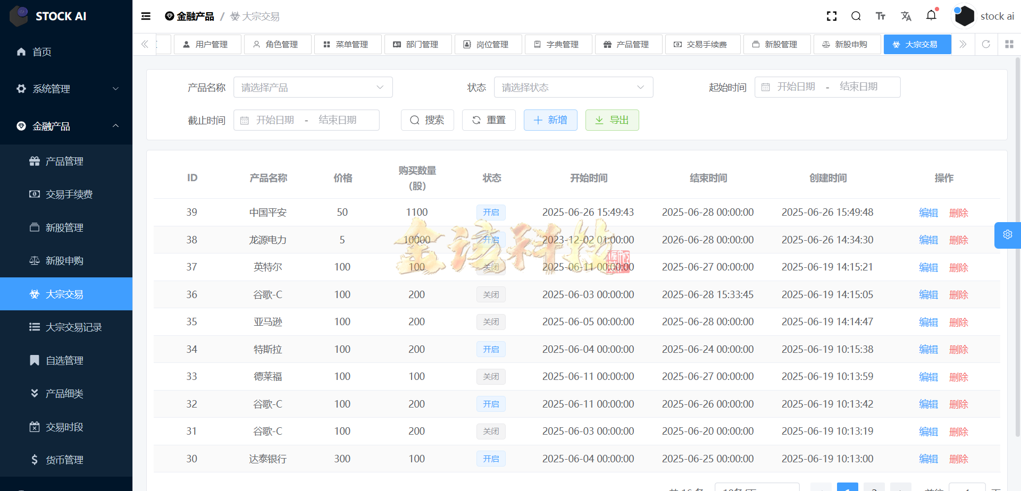Enable the 关闭 status toggle for 谷歌-C row 36

tap(491, 294)
